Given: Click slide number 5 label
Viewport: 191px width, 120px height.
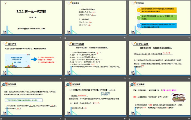Looking at the screenshot, I should click(125, 78).
